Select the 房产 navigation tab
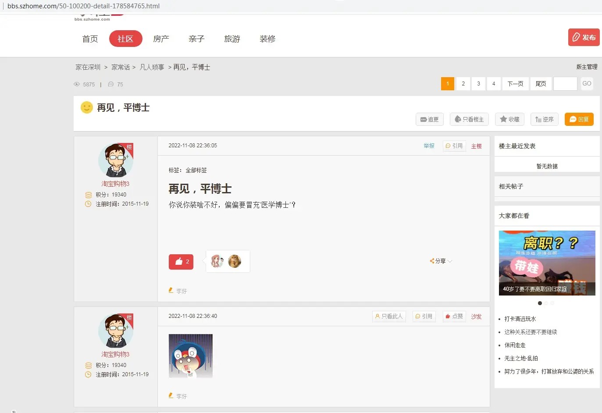The image size is (602, 413). click(161, 39)
